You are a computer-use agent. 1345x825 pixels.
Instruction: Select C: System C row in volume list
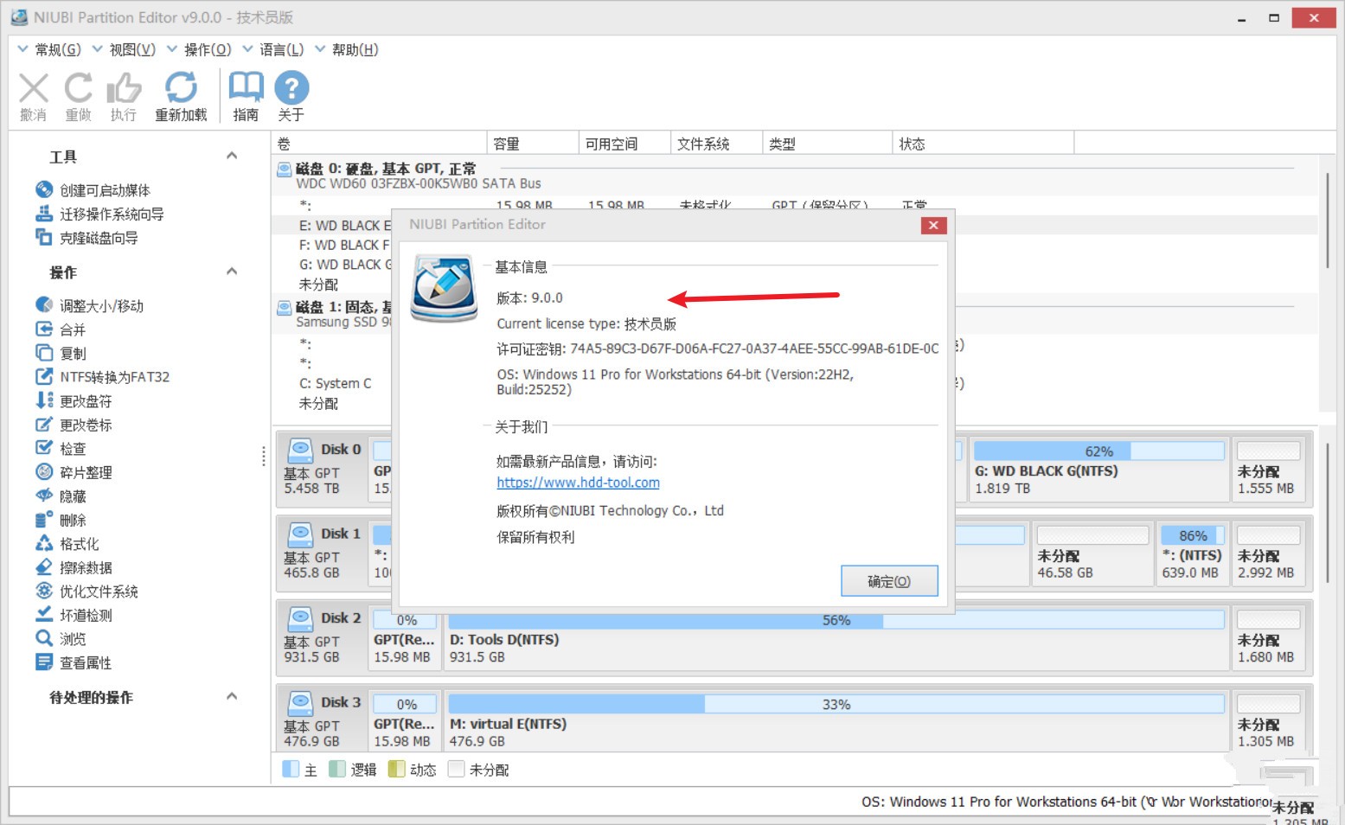point(336,383)
